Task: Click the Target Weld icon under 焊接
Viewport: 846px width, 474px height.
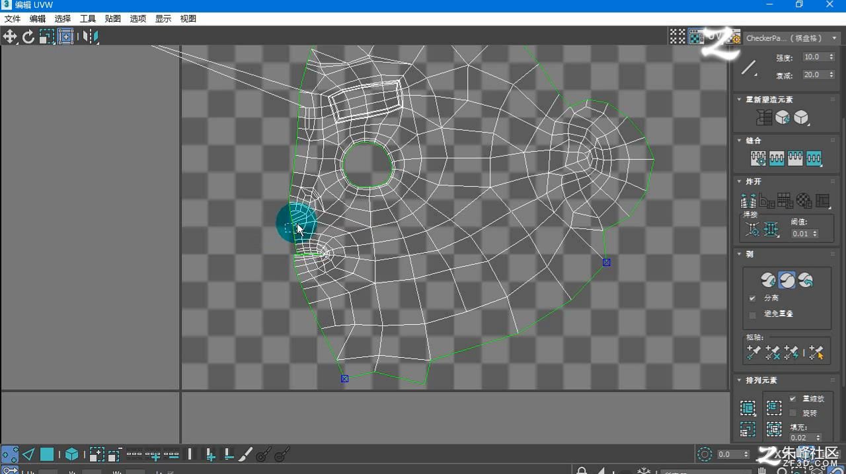Action: tap(752, 229)
